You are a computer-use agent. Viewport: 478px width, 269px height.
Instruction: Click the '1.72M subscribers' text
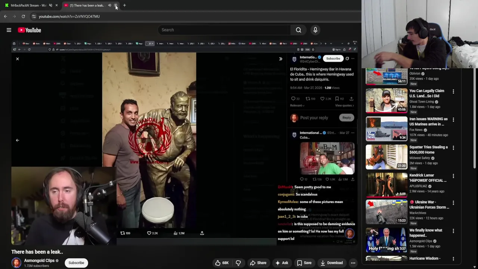coord(37,266)
